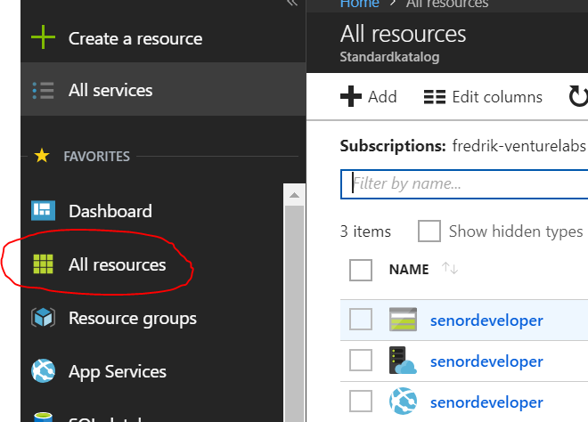Check the third senordeveloper app service row checkbox
Screen dimensions: 588x422
[x=361, y=401]
